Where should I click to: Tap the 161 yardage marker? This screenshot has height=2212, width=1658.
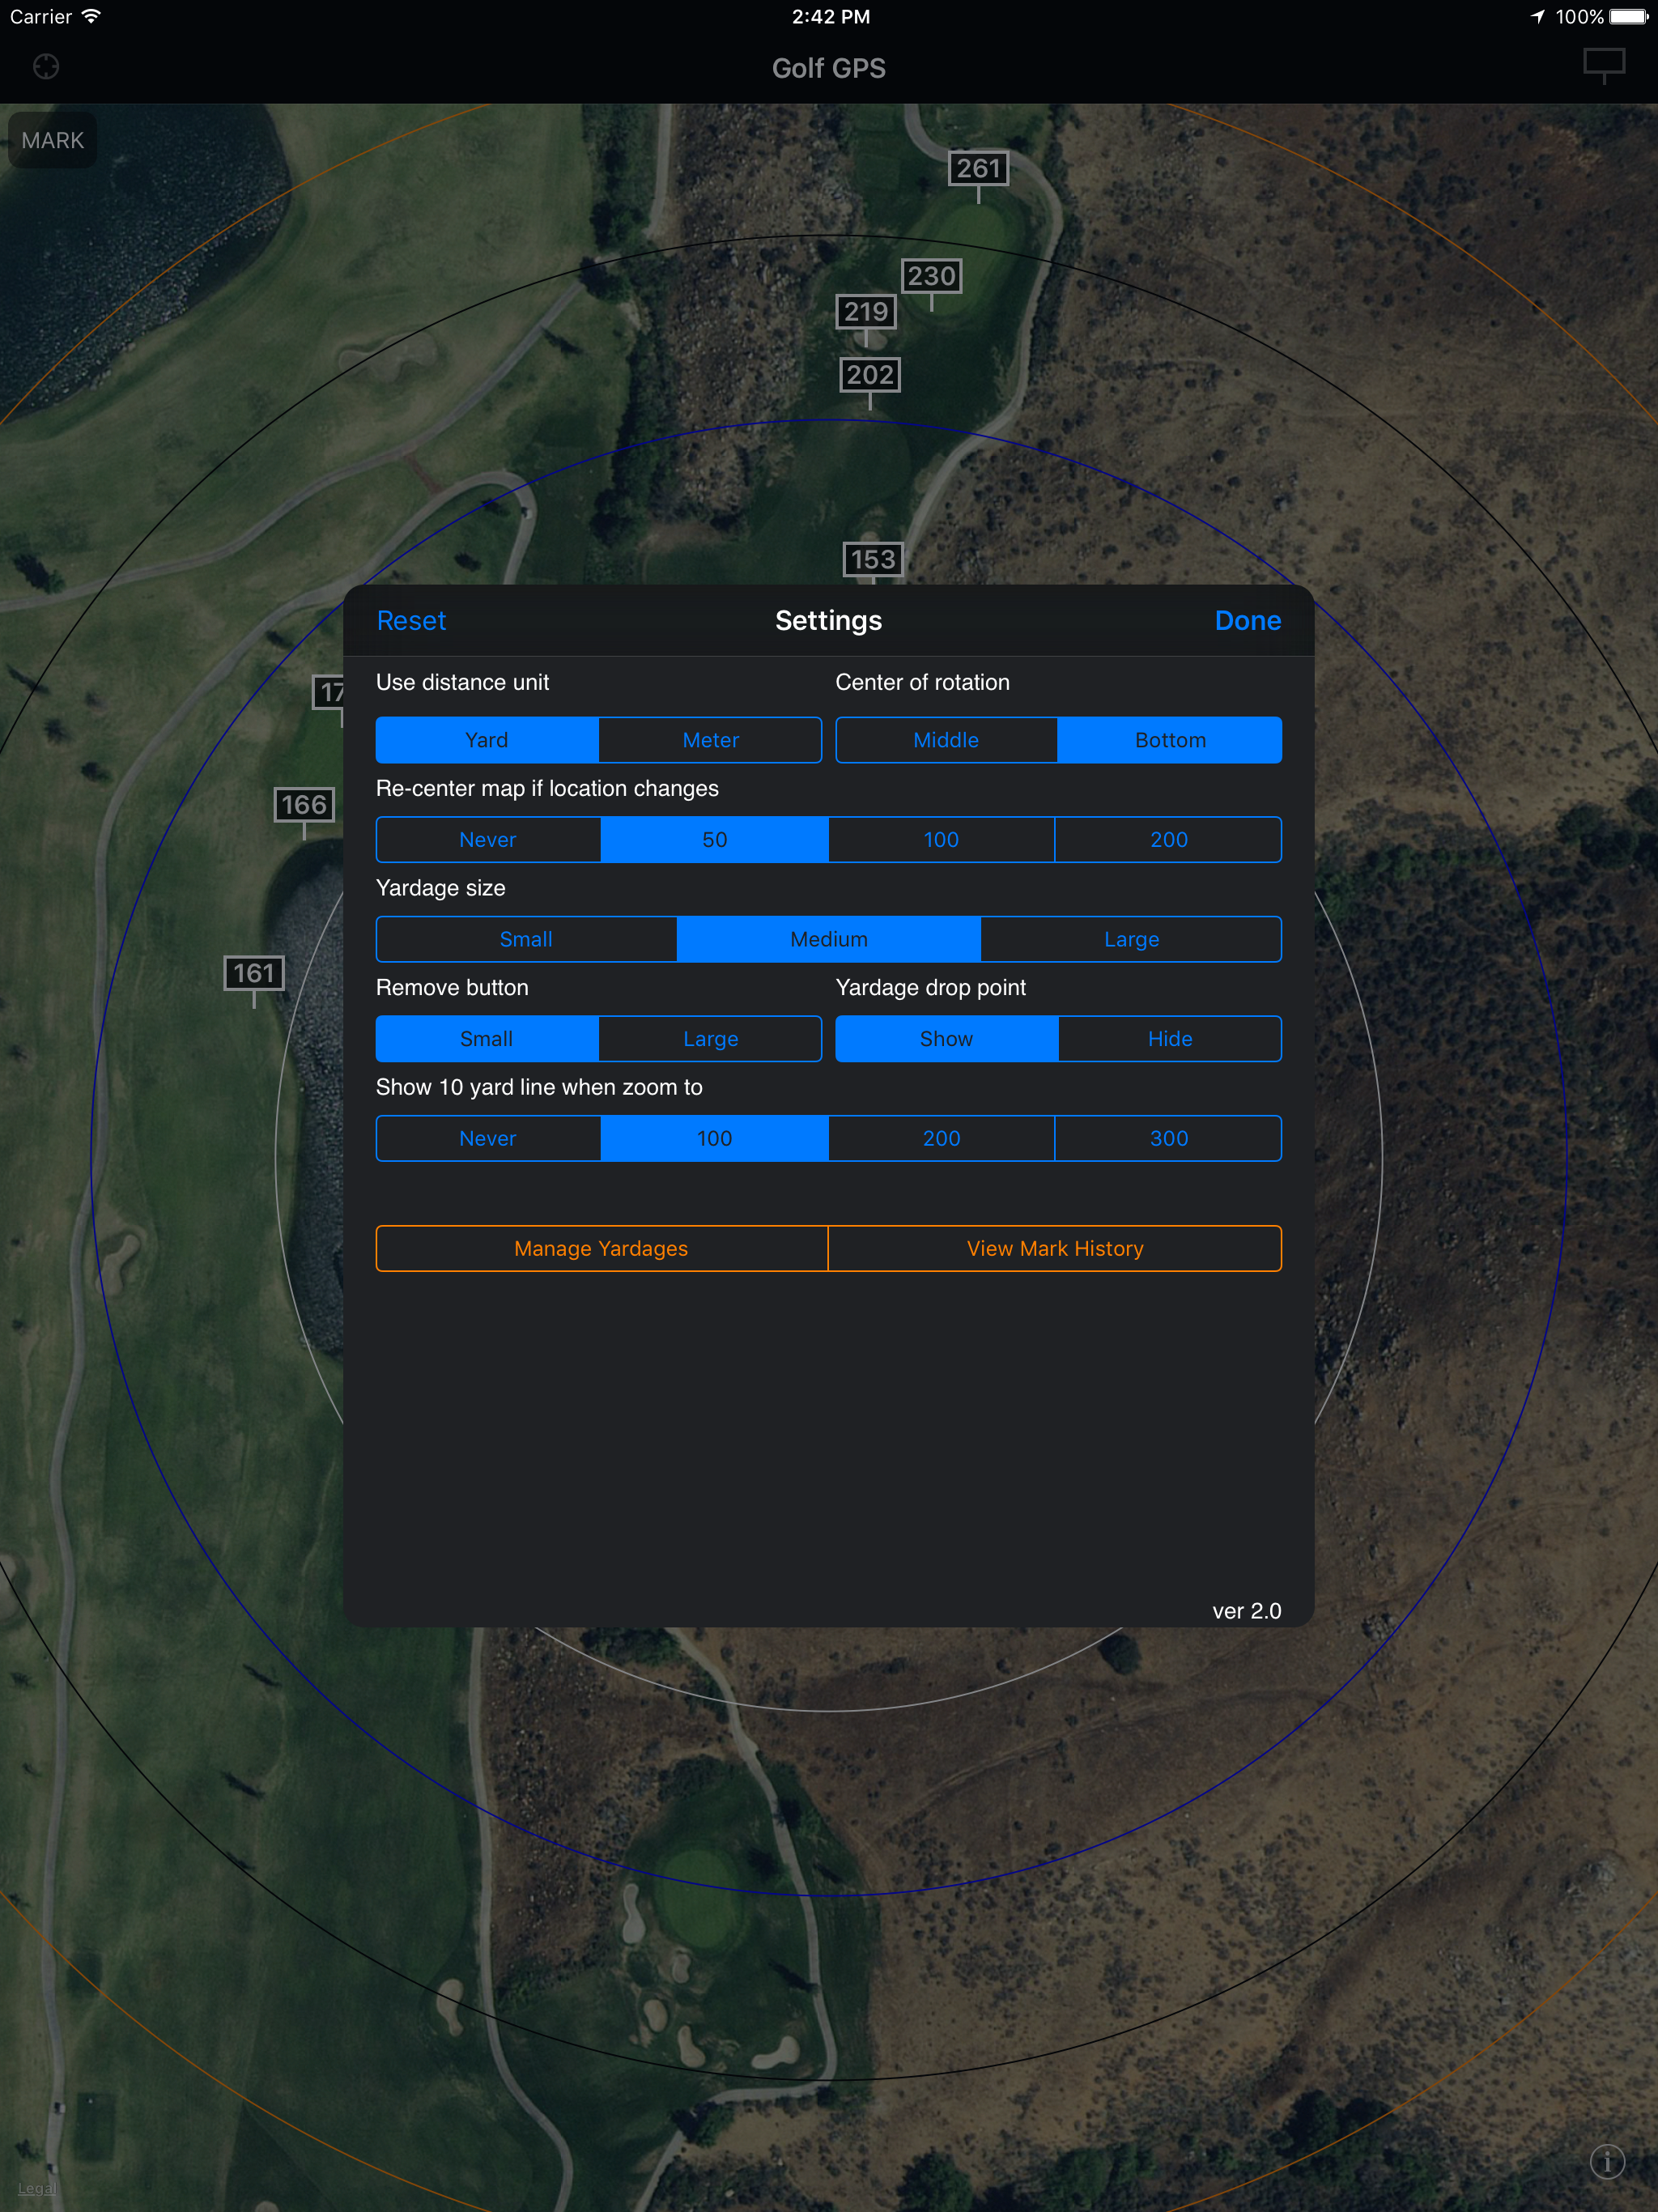(x=254, y=973)
